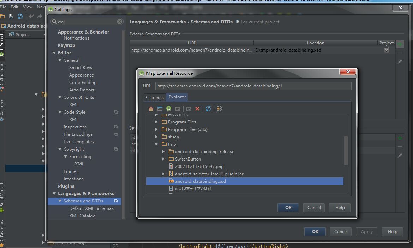Open the 1: Project tool window
Viewport: 413px width, 248px height.
[2, 45]
